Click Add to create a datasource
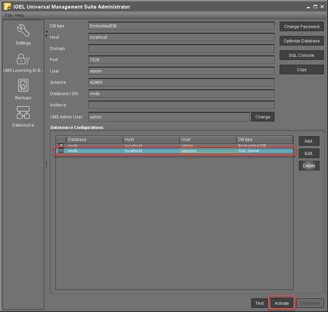 [x=309, y=141]
